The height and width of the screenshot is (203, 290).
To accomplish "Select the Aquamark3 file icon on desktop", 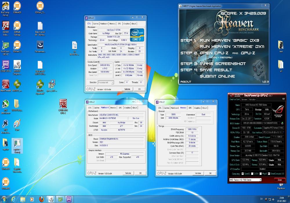I will 40,68.
